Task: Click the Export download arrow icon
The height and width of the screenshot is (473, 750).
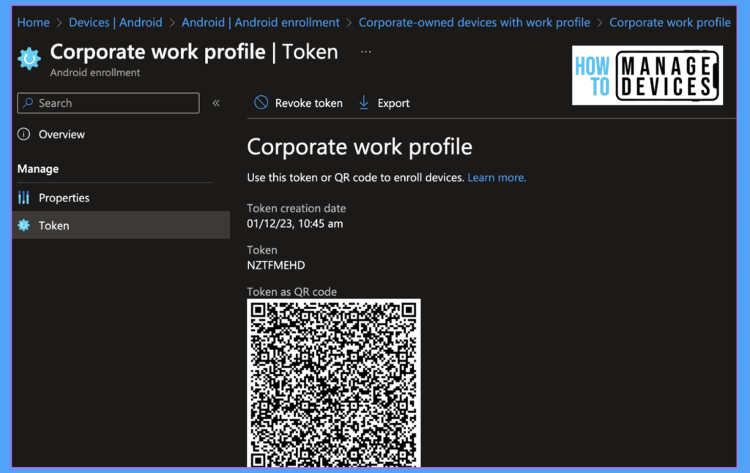Action: tap(364, 103)
